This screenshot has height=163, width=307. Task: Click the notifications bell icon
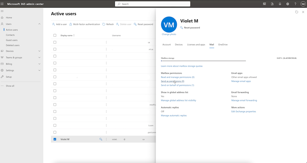coord(280,4)
